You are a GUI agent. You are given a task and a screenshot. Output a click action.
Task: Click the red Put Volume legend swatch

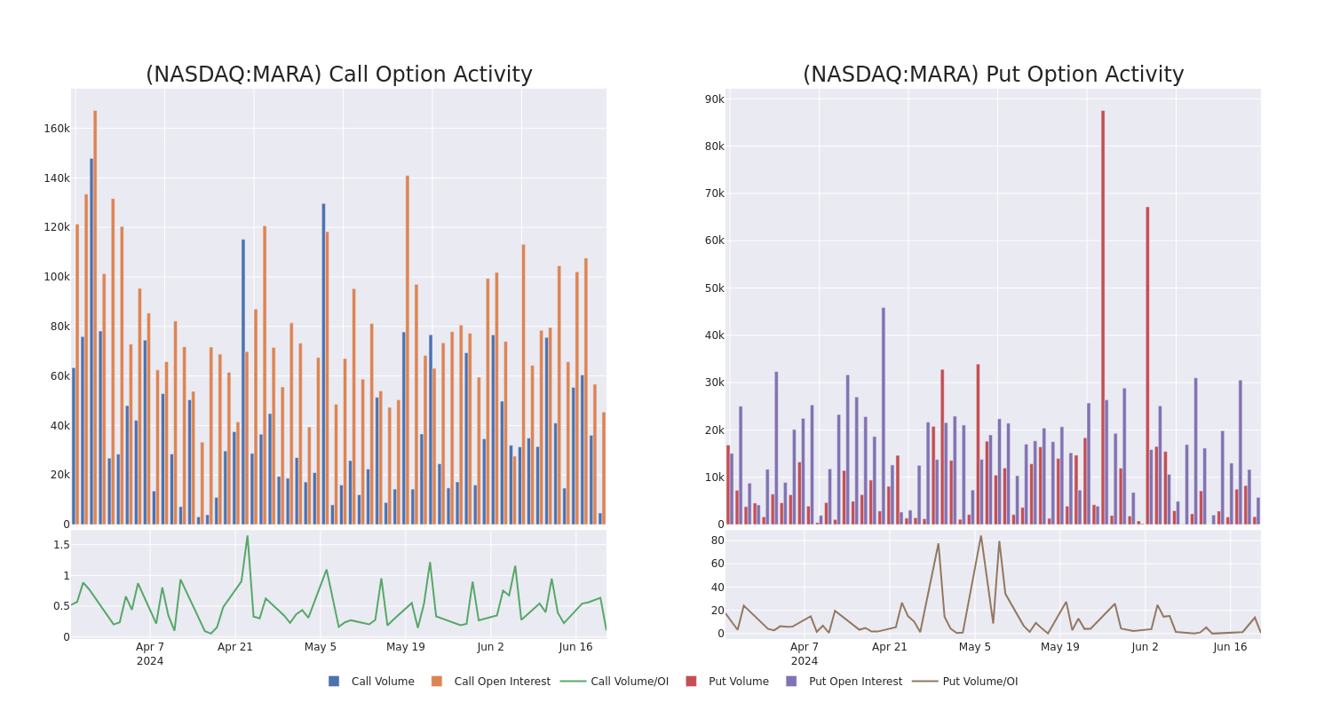[x=691, y=682]
